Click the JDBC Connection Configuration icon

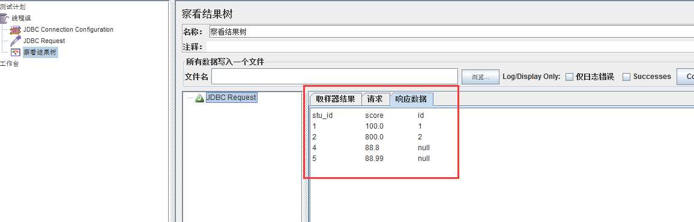click(16, 30)
